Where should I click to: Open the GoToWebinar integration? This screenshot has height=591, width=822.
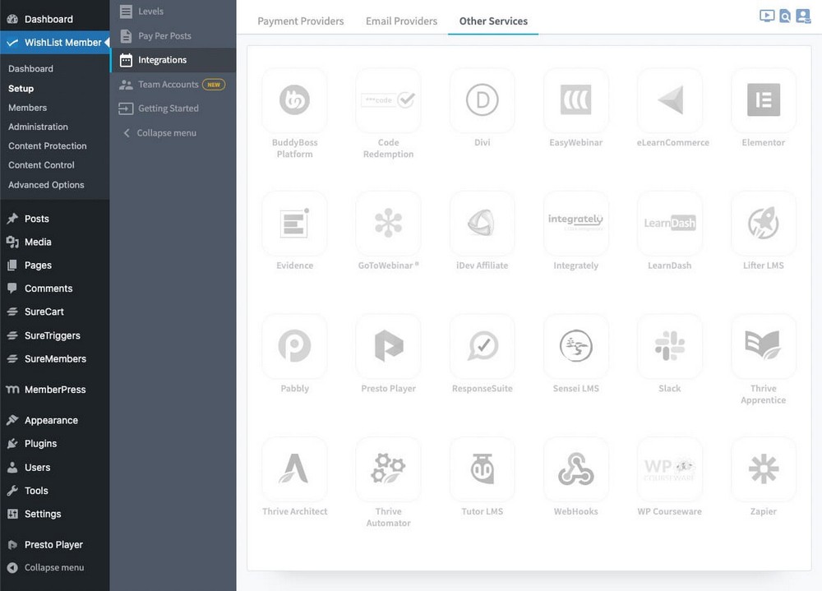(388, 223)
